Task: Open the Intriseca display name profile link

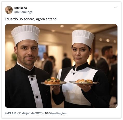Action: (x=21, y=8)
